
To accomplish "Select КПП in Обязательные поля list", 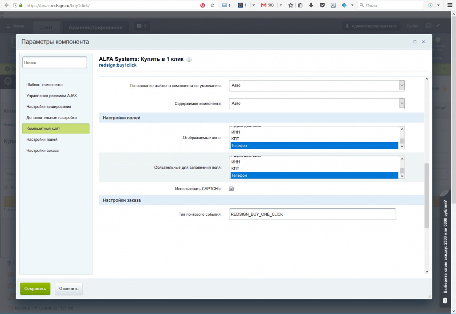I will click(314, 169).
